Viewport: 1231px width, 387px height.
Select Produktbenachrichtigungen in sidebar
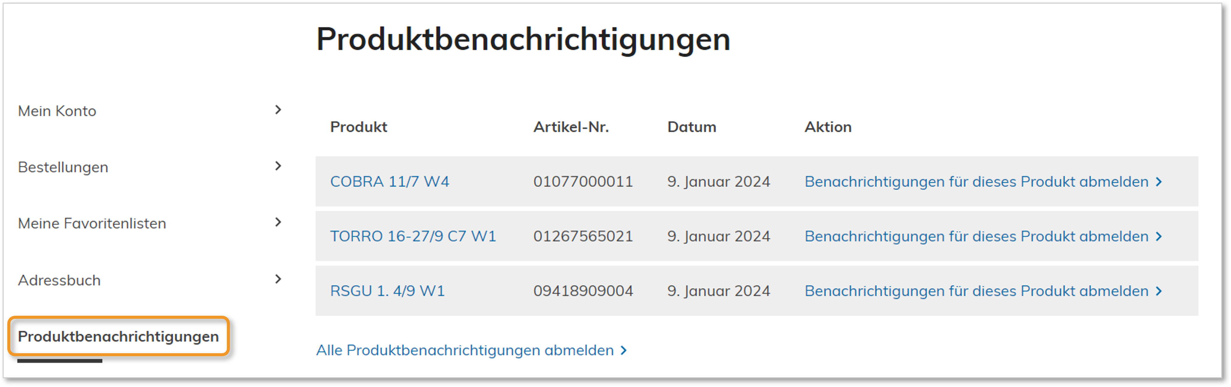click(118, 336)
